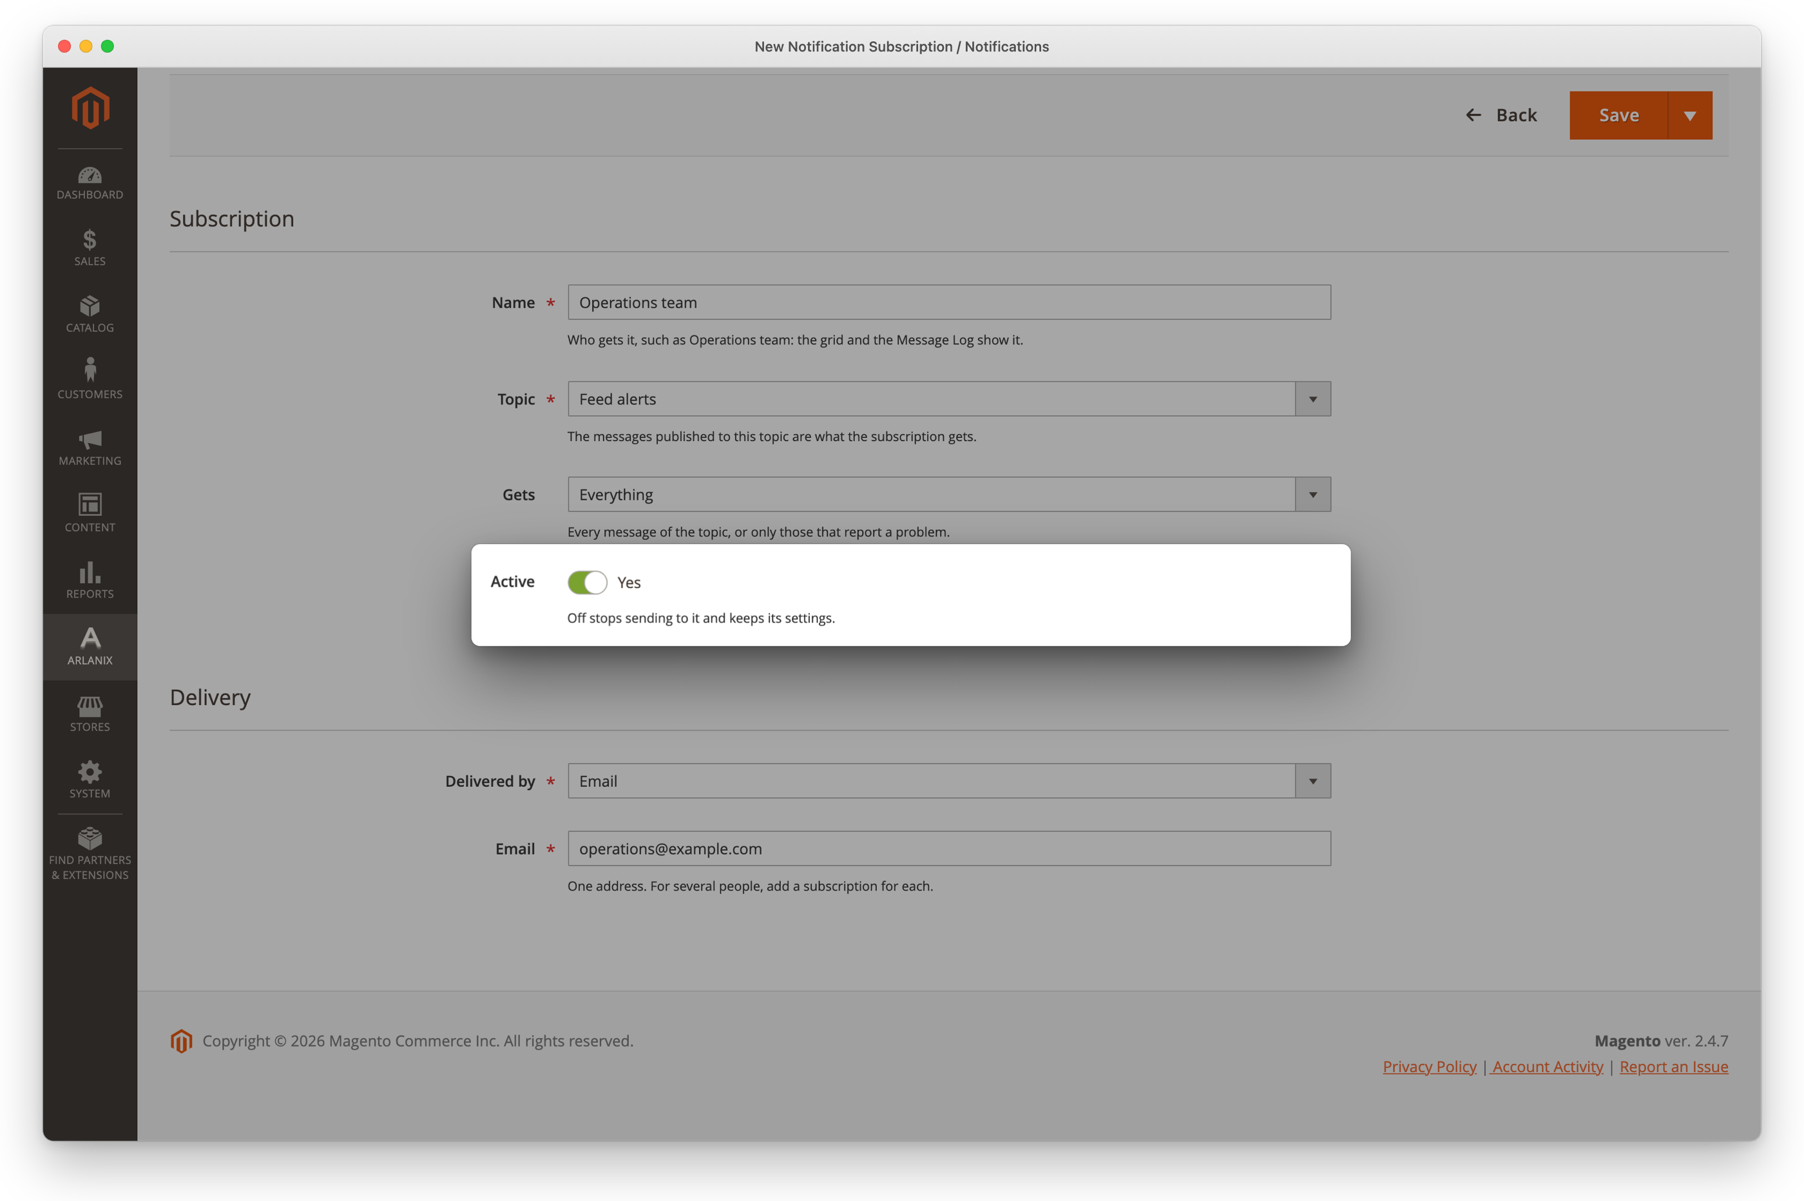This screenshot has height=1201, width=1804.
Task: Select the SALES menu label
Action: pyautogui.click(x=90, y=261)
